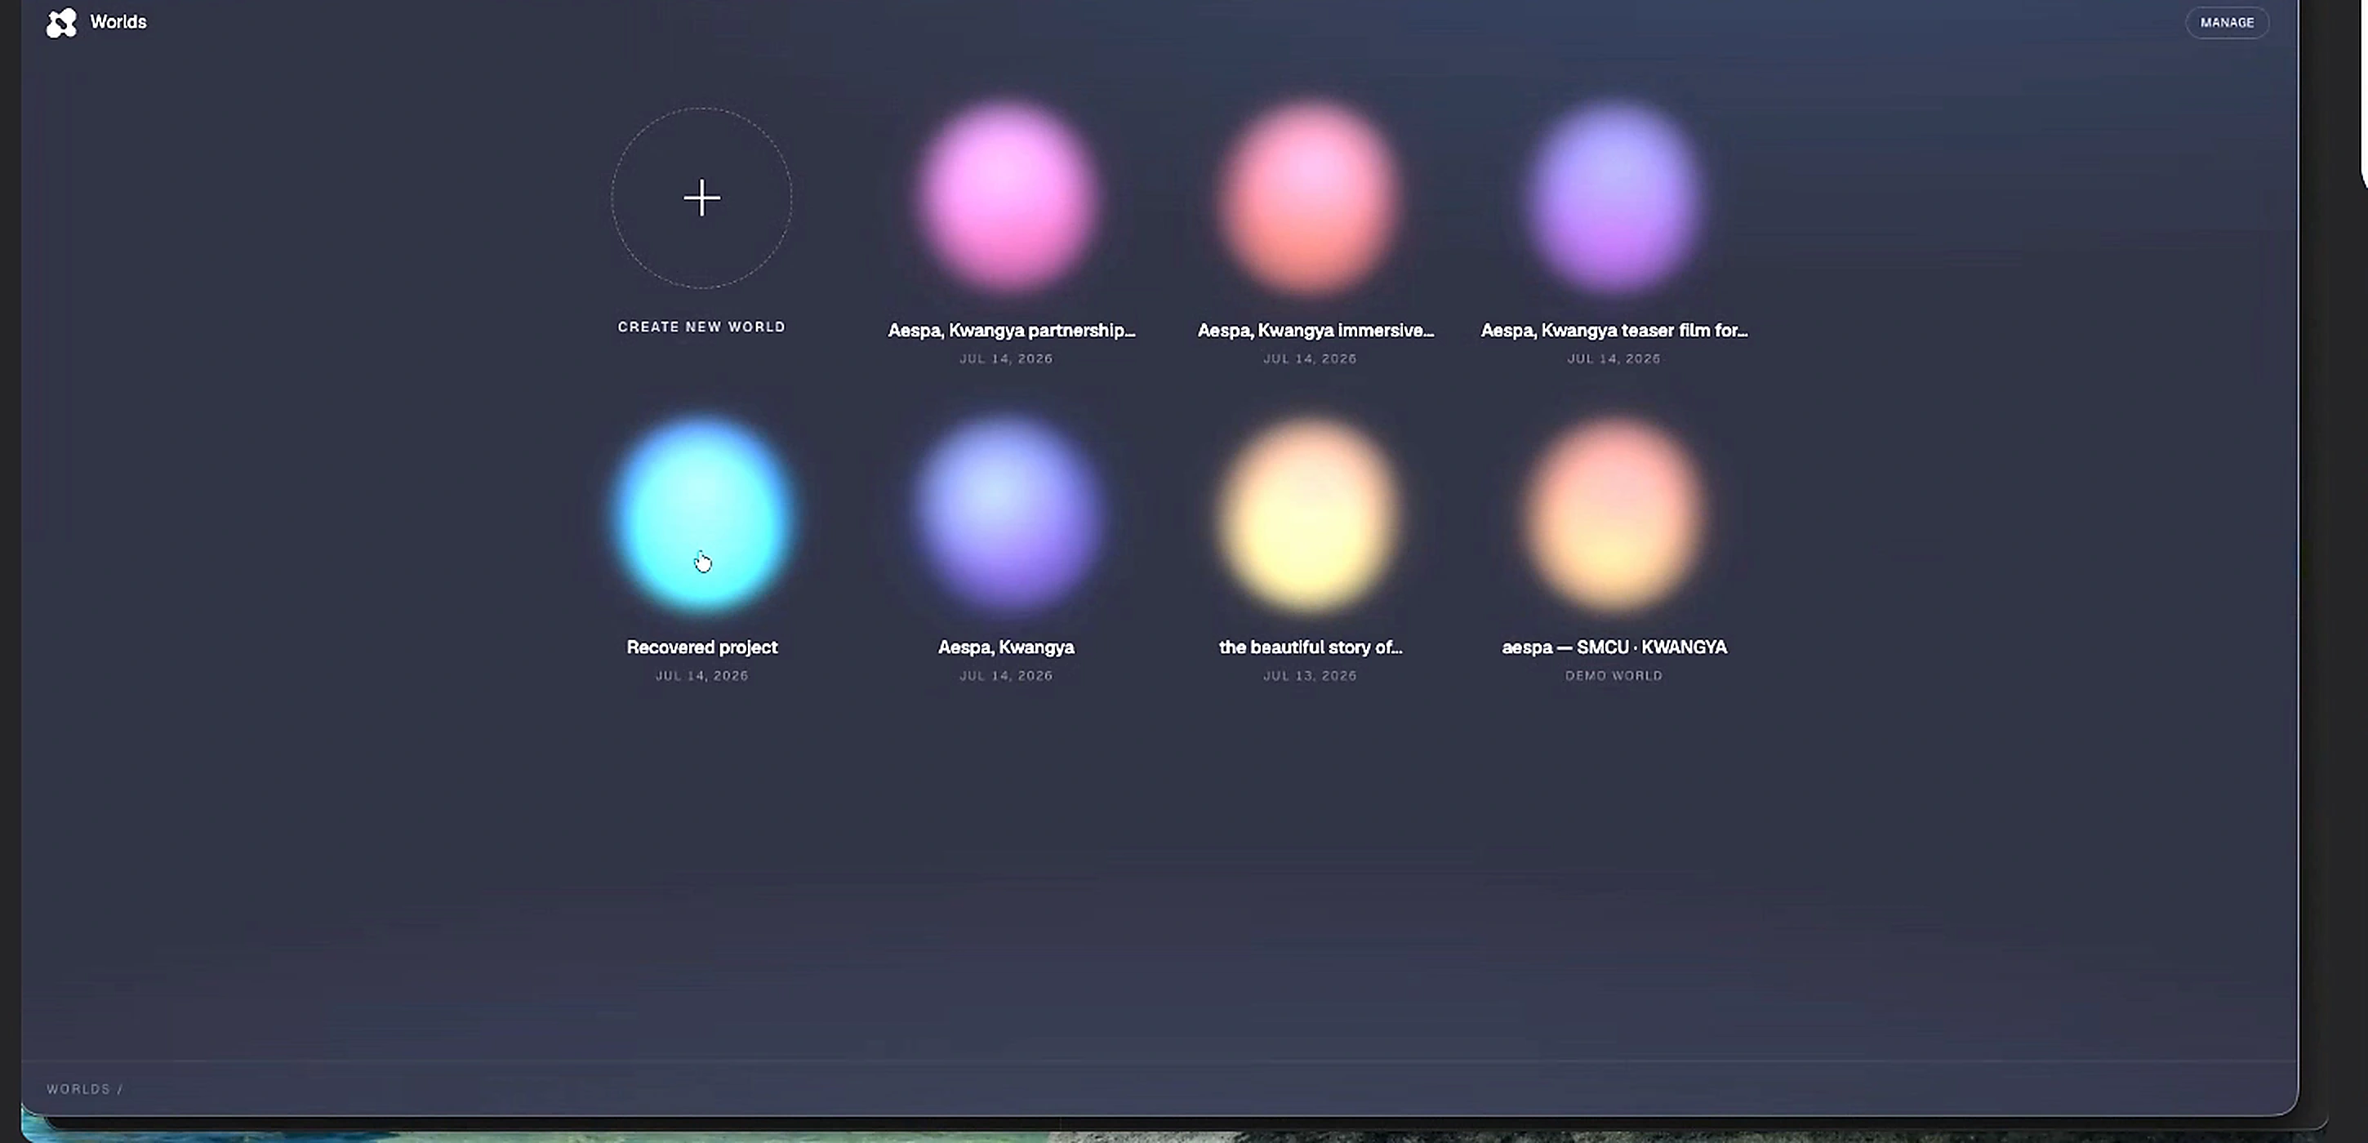Open the blue-violet Aespa, Kwangya orb
2368x1143 pixels.
[1007, 514]
